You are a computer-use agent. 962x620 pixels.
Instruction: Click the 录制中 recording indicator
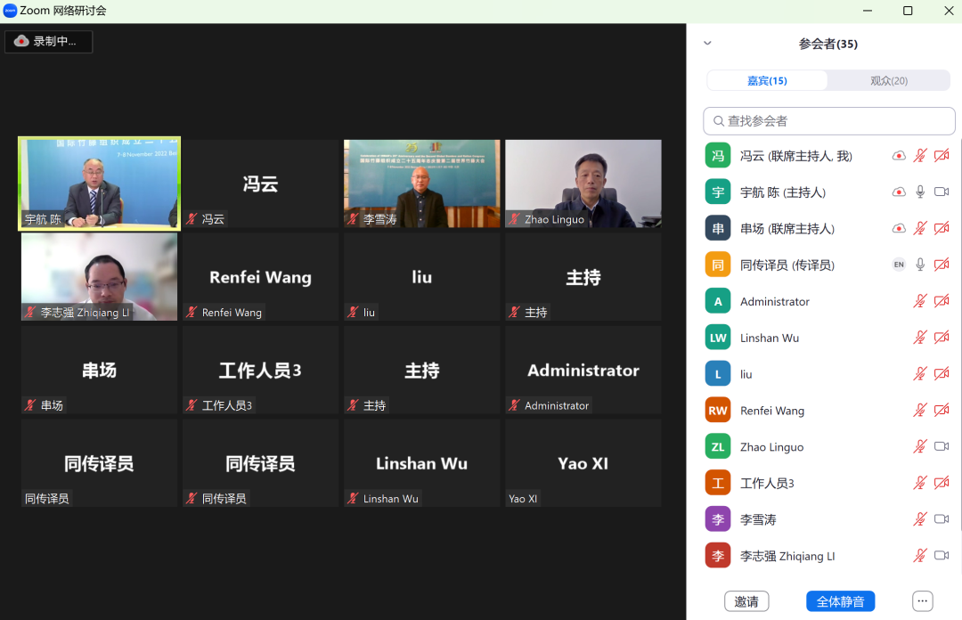click(x=48, y=41)
